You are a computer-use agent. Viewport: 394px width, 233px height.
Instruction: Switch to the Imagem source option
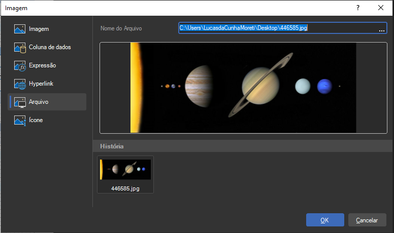point(39,29)
